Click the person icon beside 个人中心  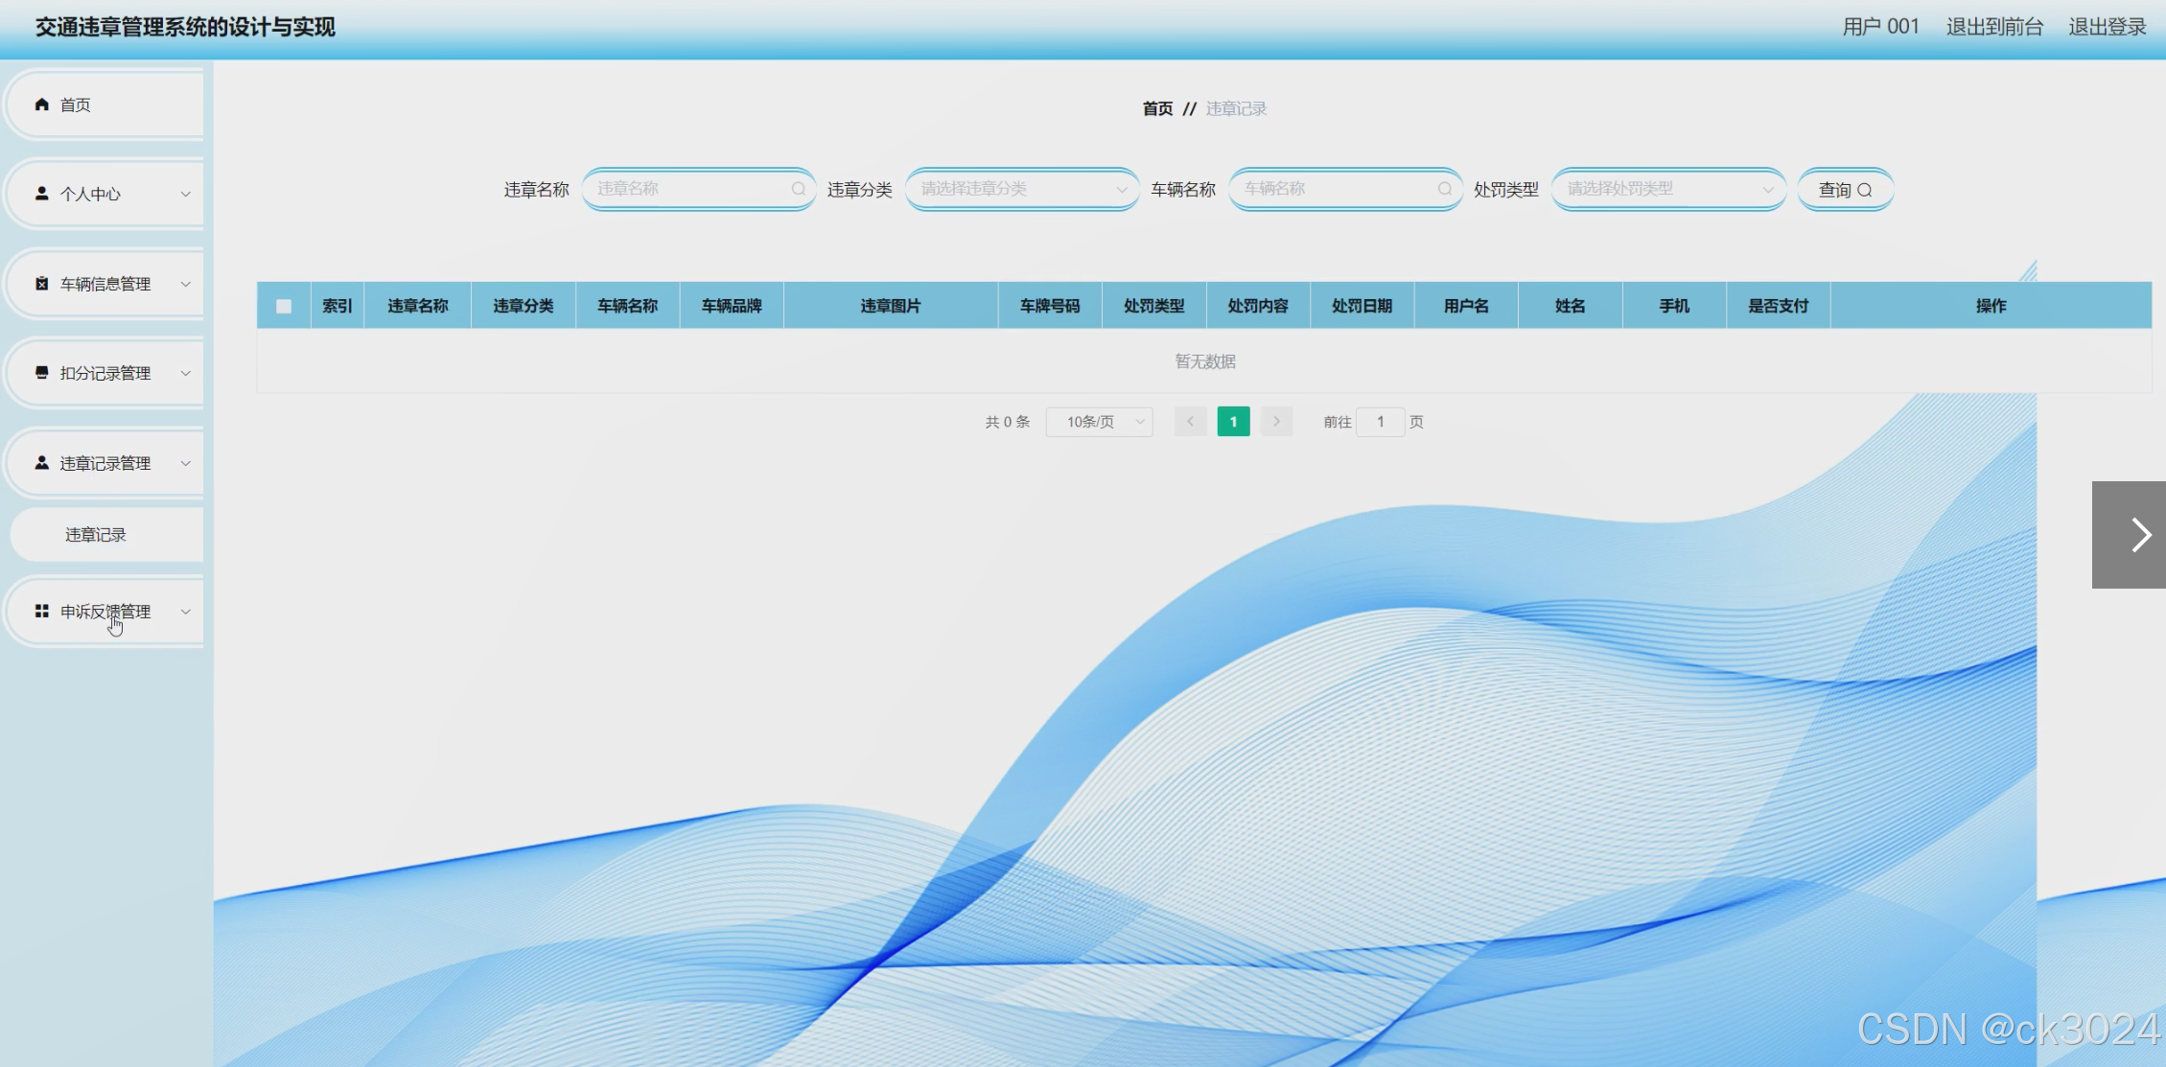click(x=41, y=194)
